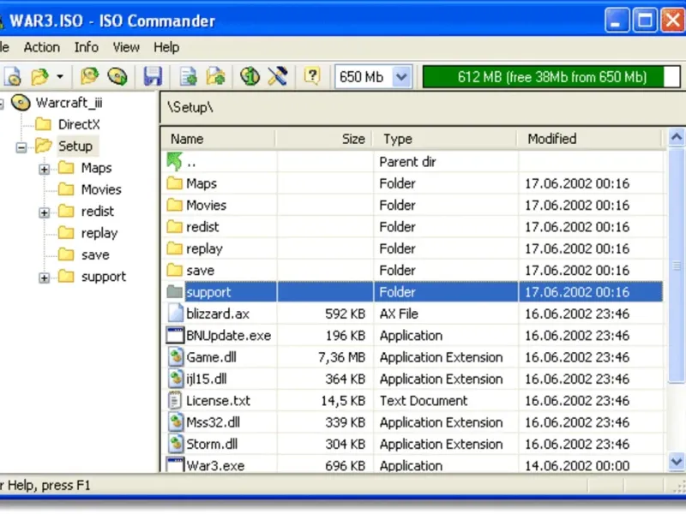The image size is (686, 514).
Task: Click the 'AX File' type cell
Action: coord(399,314)
